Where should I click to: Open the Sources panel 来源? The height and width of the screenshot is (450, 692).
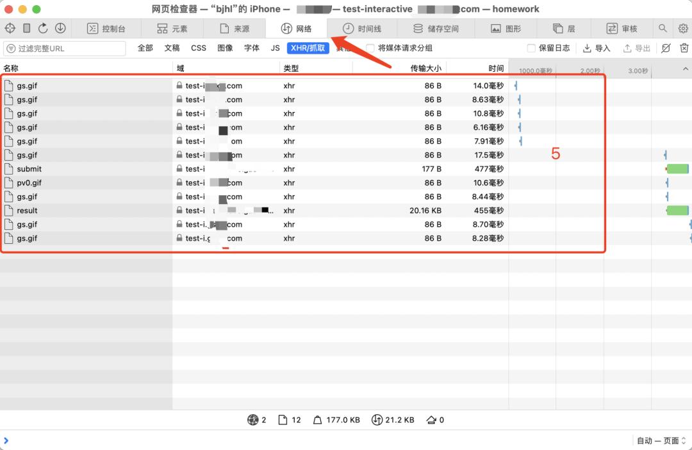coord(236,28)
